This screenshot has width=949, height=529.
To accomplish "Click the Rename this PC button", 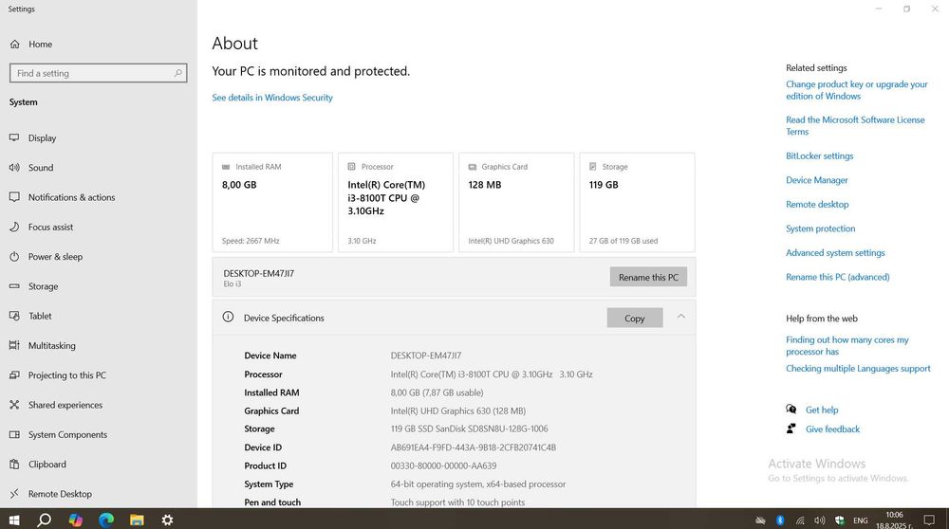I will coord(648,278).
